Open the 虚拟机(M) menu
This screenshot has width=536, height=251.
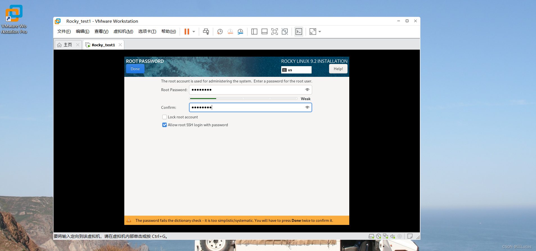tap(123, 31)
